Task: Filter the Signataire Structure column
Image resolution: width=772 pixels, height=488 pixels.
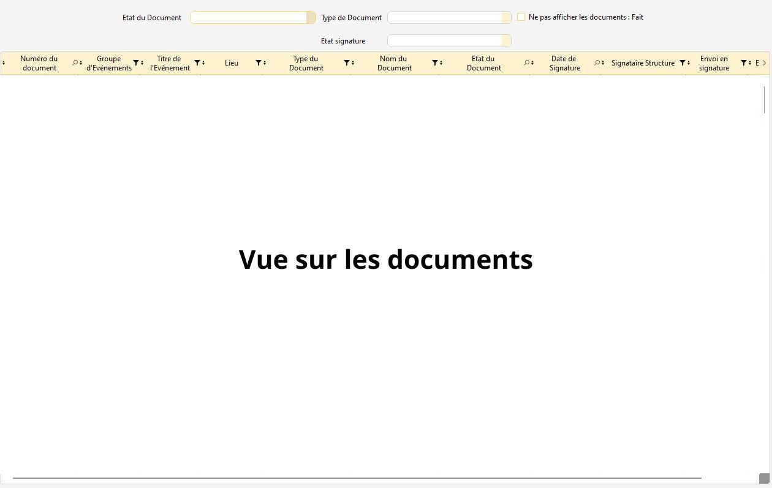Action: pyautogui.click(x=683, y=63)
